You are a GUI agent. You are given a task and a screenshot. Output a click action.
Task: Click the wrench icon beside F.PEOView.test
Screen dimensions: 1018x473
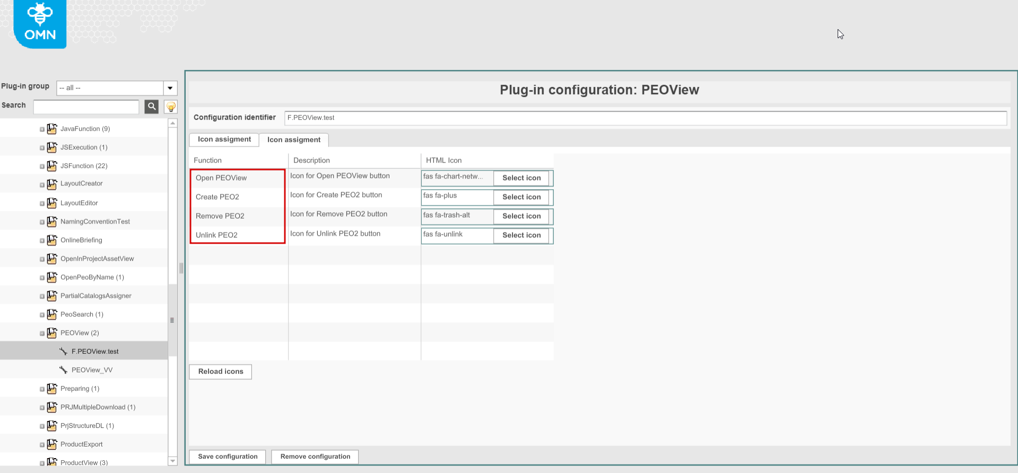(x=63, y=351)
